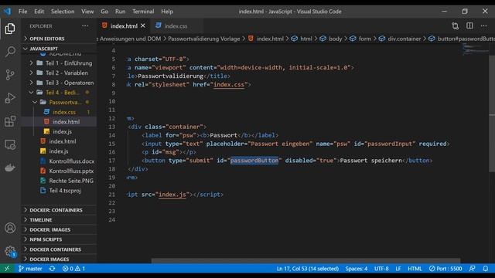Open the Accounts menu icon
Image resolution: width=495 pixels, height=278 pixels.
tap(10, 228)
